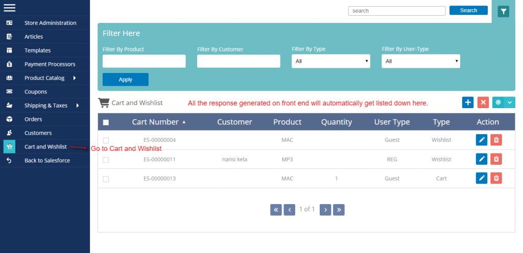The image size is (523, 253).
Task: Click the red X delete-selected icon
Action: click(x=483, y=103)
